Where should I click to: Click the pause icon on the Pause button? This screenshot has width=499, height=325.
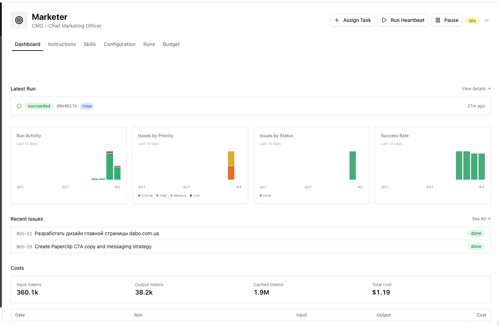[438, 20]
